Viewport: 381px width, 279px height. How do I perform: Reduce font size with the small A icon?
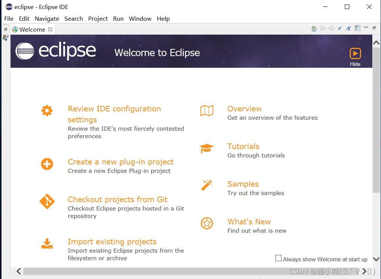(x=340, y=28)
